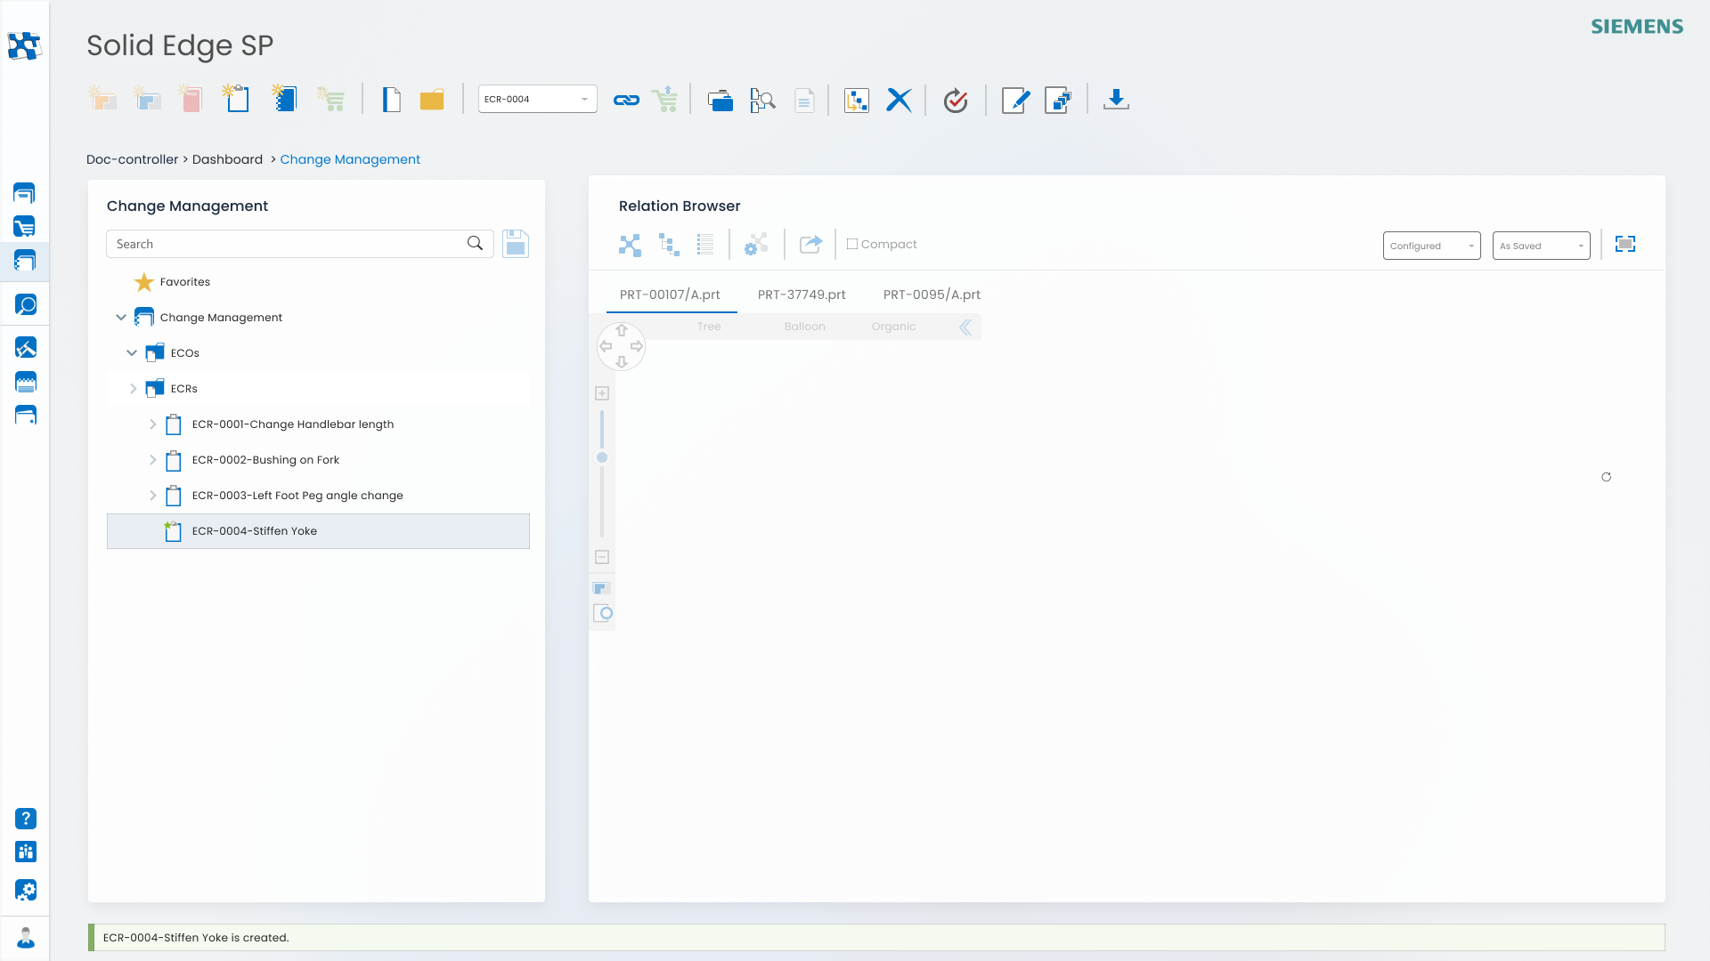The width and height of the screenshot is (1710, 961).
Task: Select the network graph view icon in Relation Browser
Action: (x=630, y=245)
